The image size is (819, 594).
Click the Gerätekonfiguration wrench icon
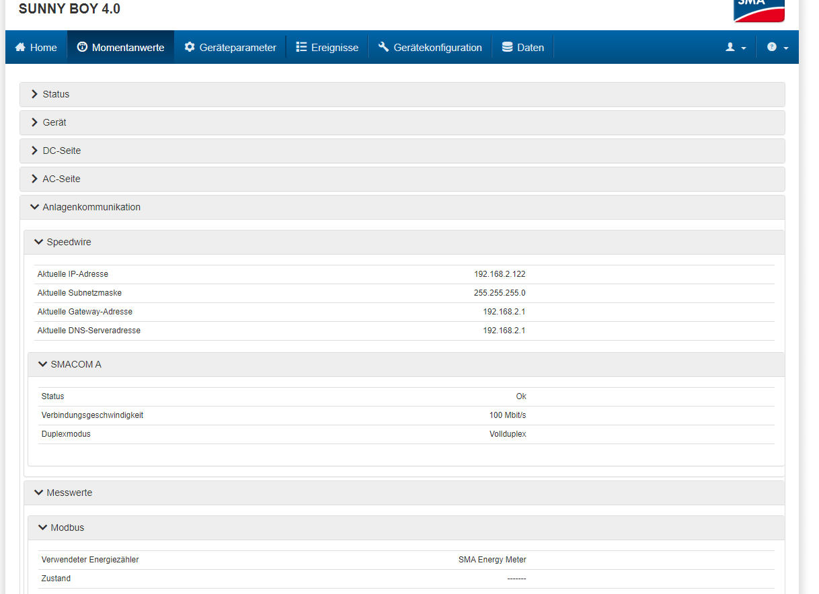383,47
